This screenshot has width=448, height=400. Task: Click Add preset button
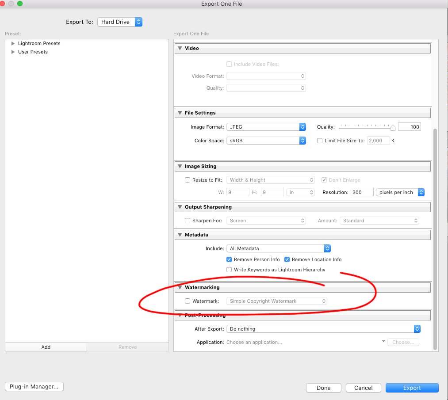point(46,347)
